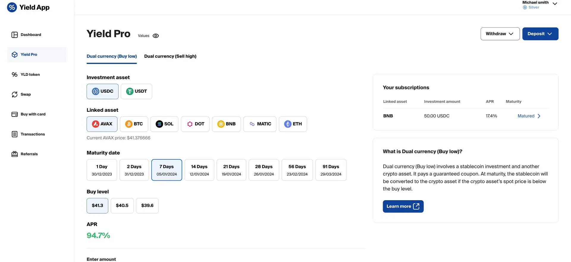Open the Transactions list icon
The image size is (571, 262).
15,134
